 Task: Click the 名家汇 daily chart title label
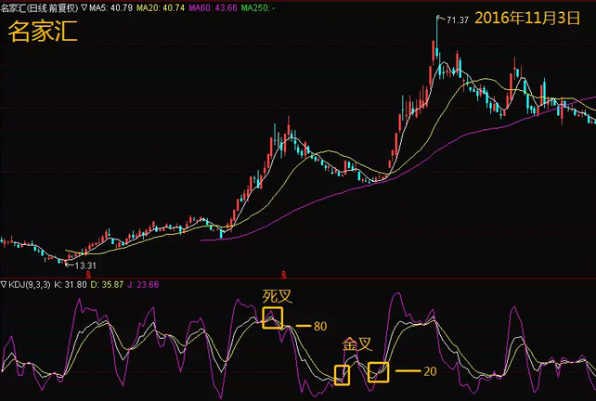[x=39, y=7]
